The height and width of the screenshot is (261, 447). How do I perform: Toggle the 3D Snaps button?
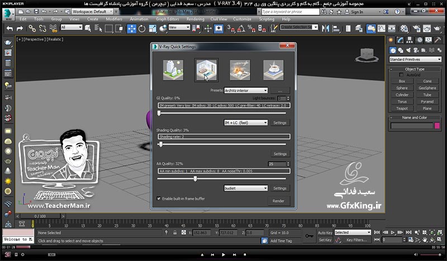tap(231, 29)
